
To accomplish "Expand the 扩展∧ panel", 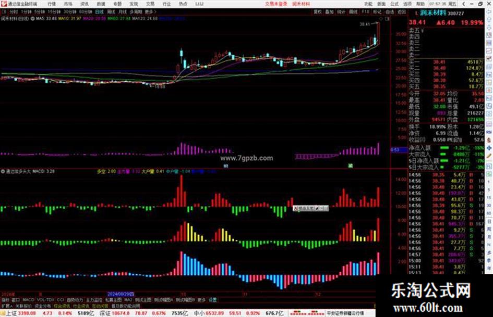I will [x=7, y=306].
